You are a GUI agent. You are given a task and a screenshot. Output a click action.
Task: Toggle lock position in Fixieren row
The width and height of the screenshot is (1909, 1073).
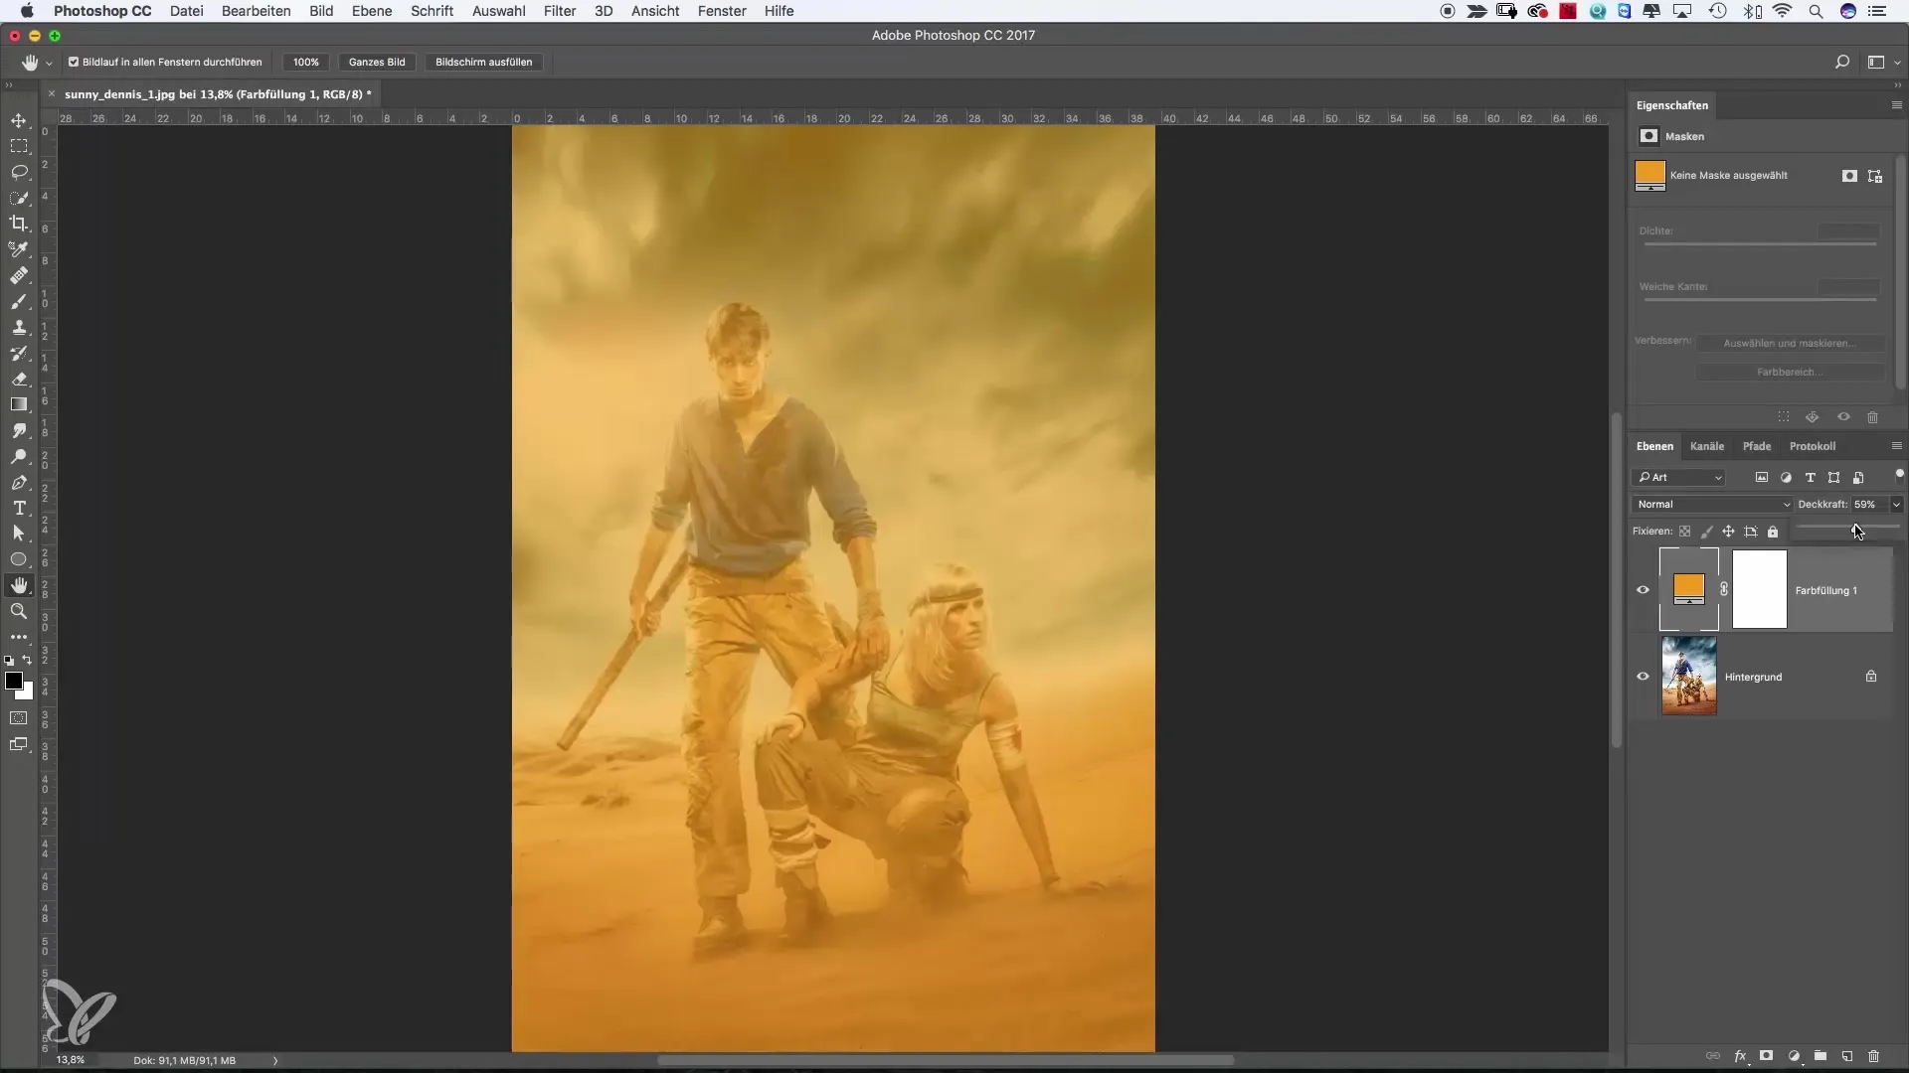click(x=1728, y=532)
